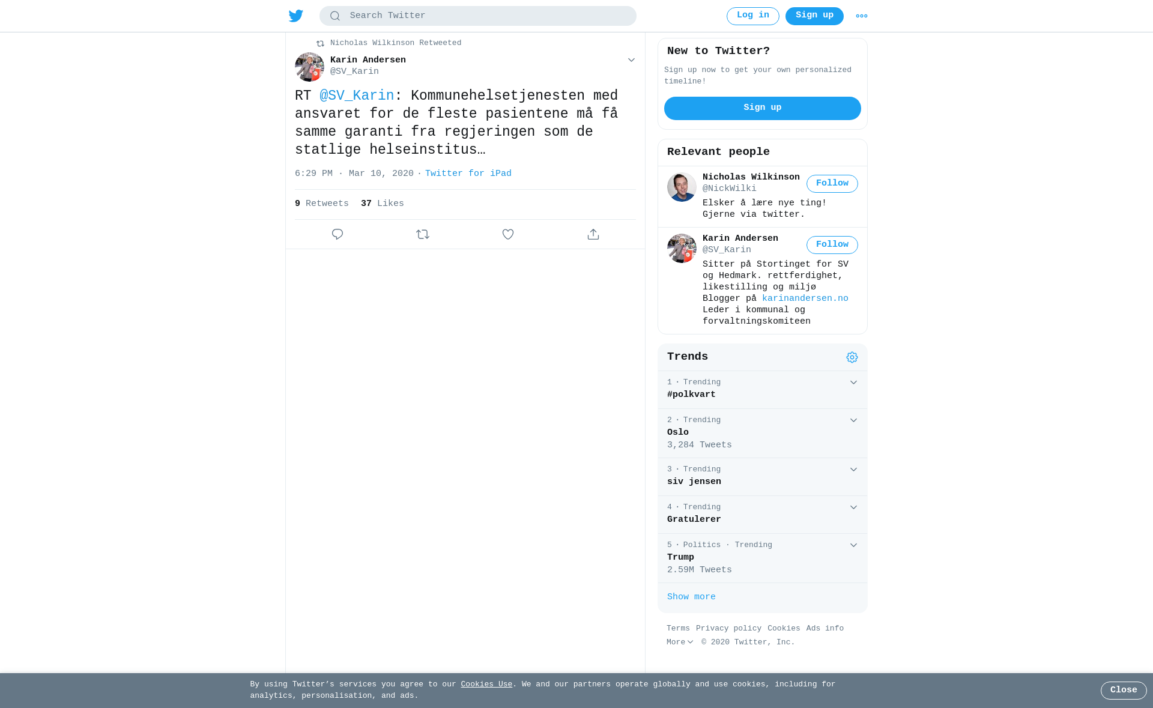Click the retweet icon under the tweet
1153x708 pixels.
(x=423, y=234)
